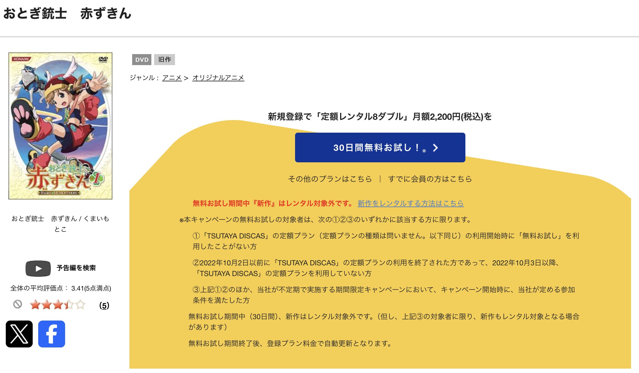639x373 pixels.
Task: Click the title caption おとぎ銃士 赤ずきん / くまいもとこ
Action: (x=60, y=224)
